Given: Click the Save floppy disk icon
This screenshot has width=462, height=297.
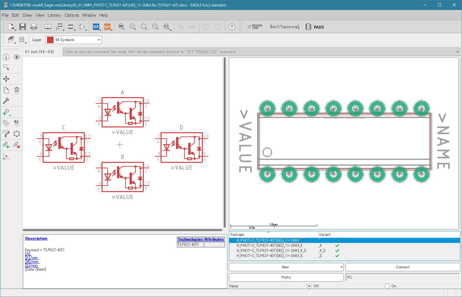Looking at the screenshot, I should pos(22,27).
